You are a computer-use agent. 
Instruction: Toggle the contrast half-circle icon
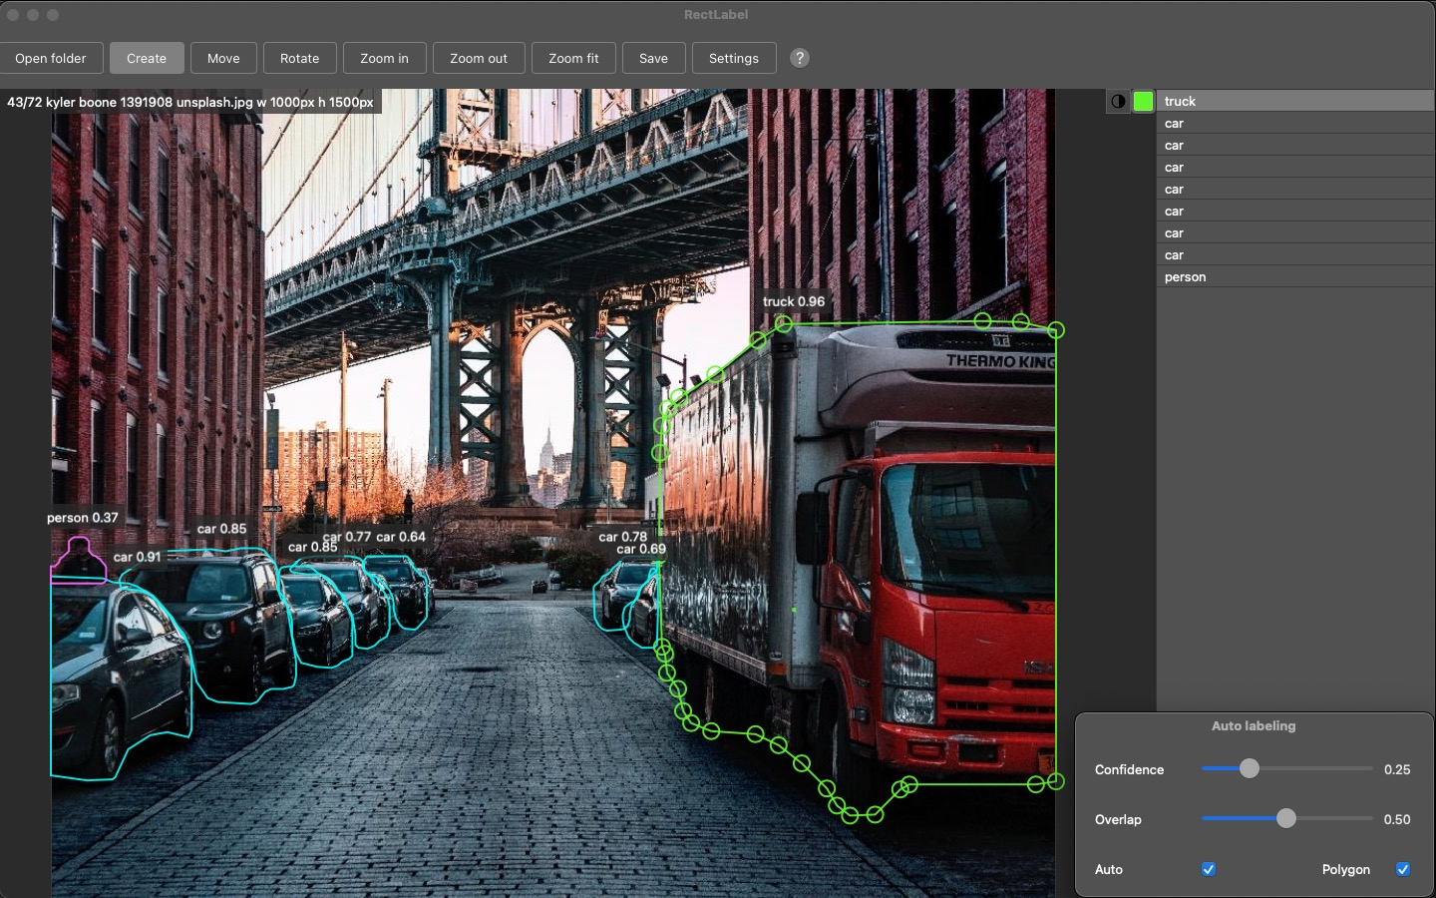1118,101
